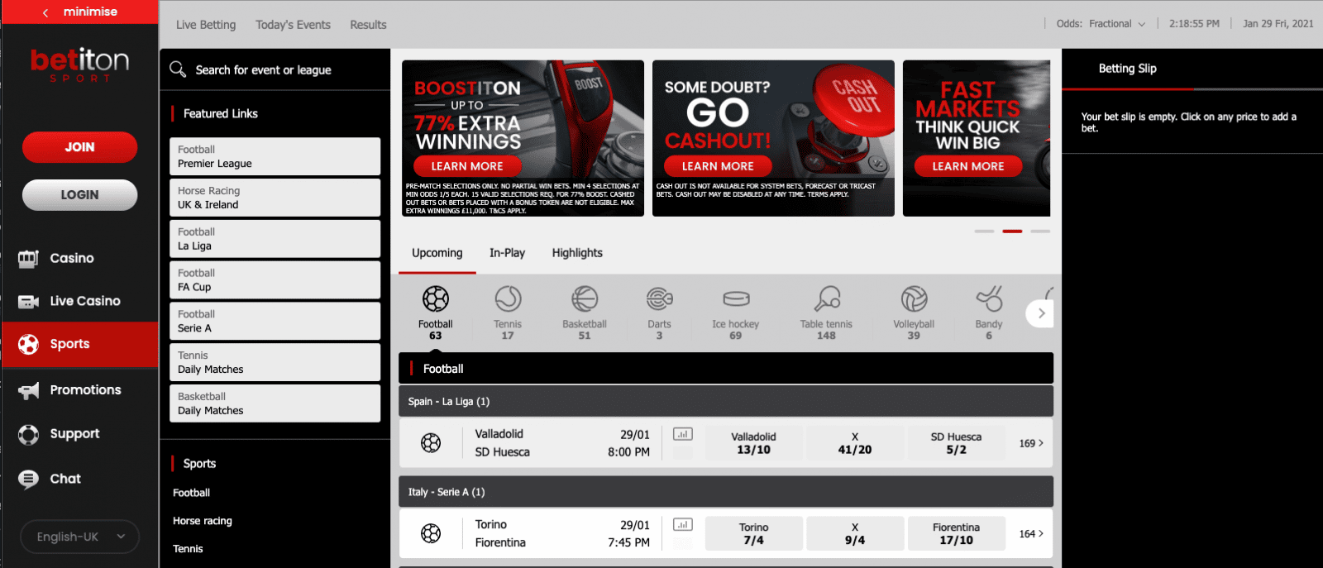Viewport: 1323px width, 568px height.
Task: Go to the active banner carousel indicator
Action: pyautogui.click(x=1012, y=231)
